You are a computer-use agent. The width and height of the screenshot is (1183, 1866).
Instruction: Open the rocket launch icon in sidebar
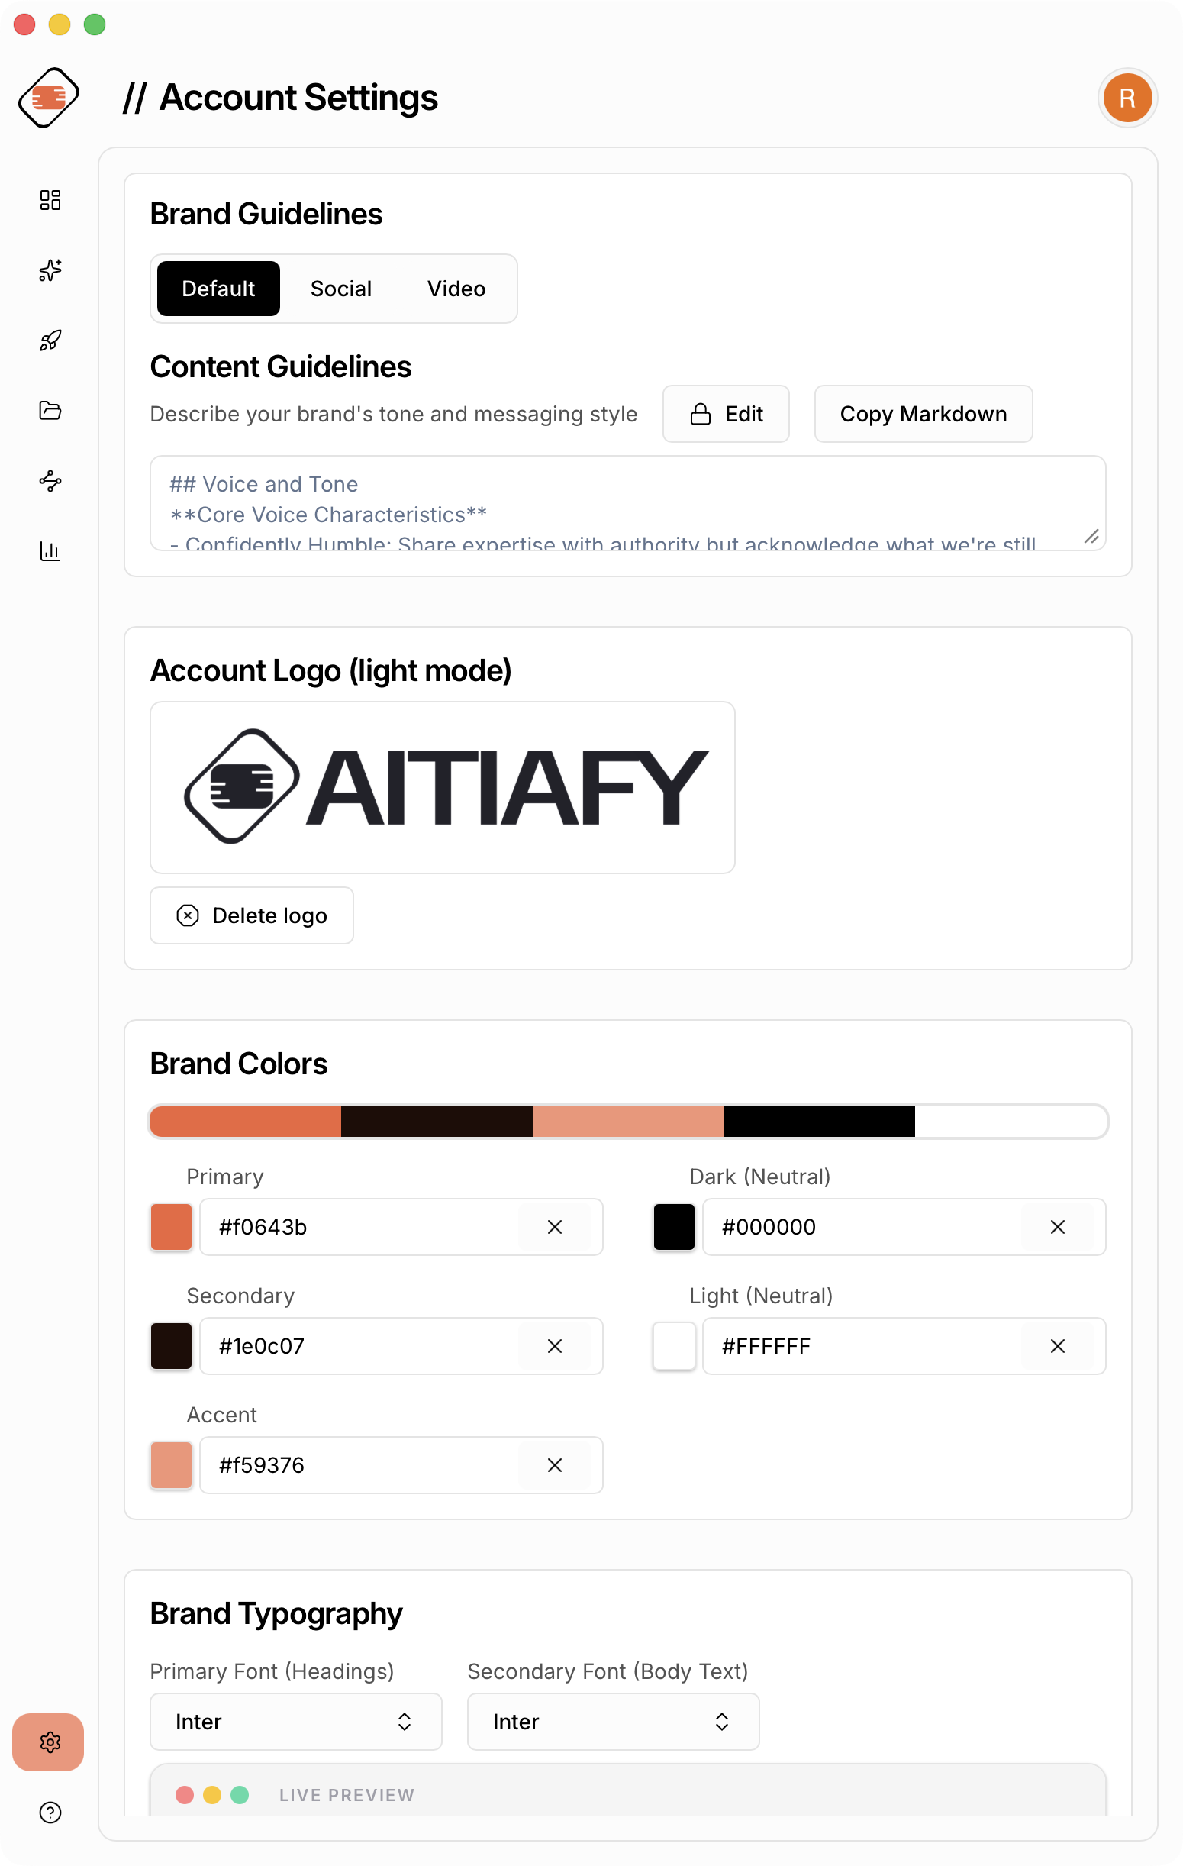[50, 341]
